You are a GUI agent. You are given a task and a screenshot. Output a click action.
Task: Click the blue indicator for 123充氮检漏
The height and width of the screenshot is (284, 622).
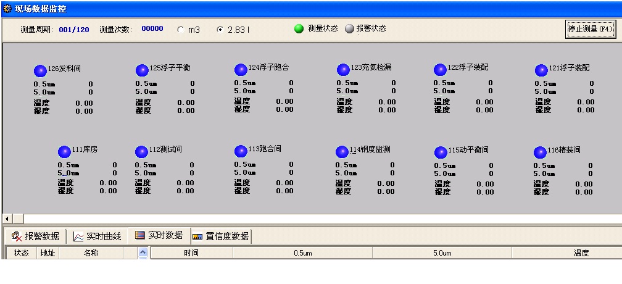pyautogui.click(x=343, y=70)
